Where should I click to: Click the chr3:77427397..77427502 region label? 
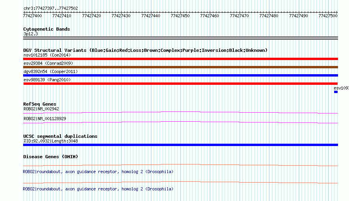pos(51,8)
